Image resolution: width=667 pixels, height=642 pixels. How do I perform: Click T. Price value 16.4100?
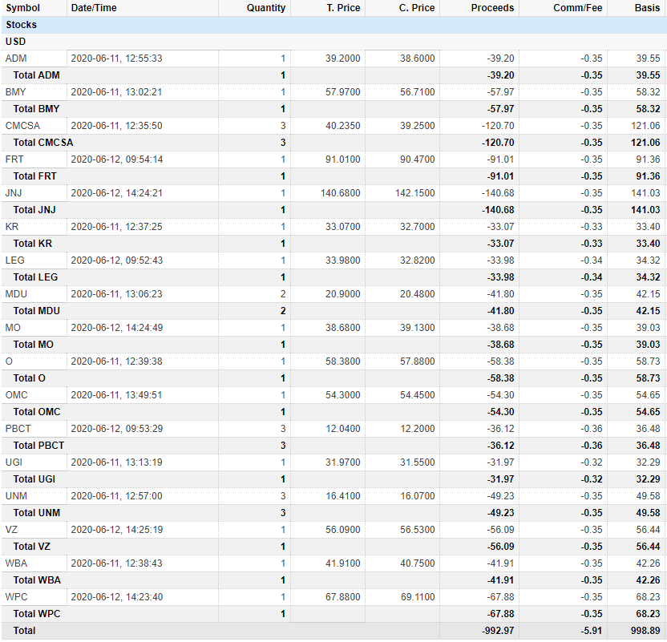coord(343,496)
